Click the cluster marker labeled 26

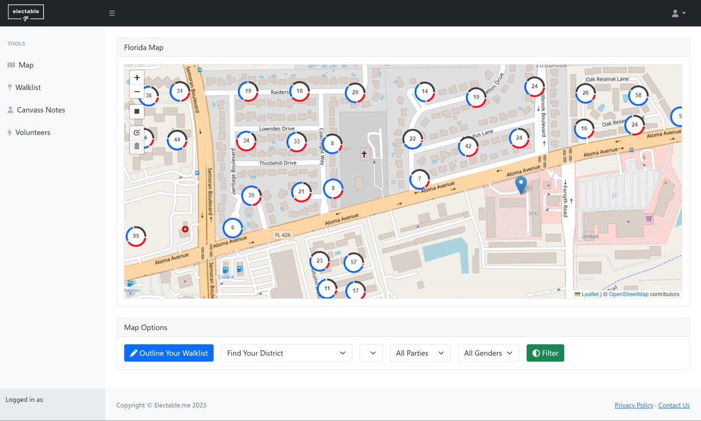click(x=585, y=93)
